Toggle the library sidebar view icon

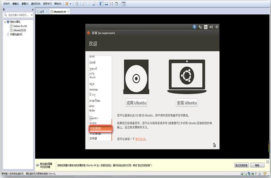[102, 4]
